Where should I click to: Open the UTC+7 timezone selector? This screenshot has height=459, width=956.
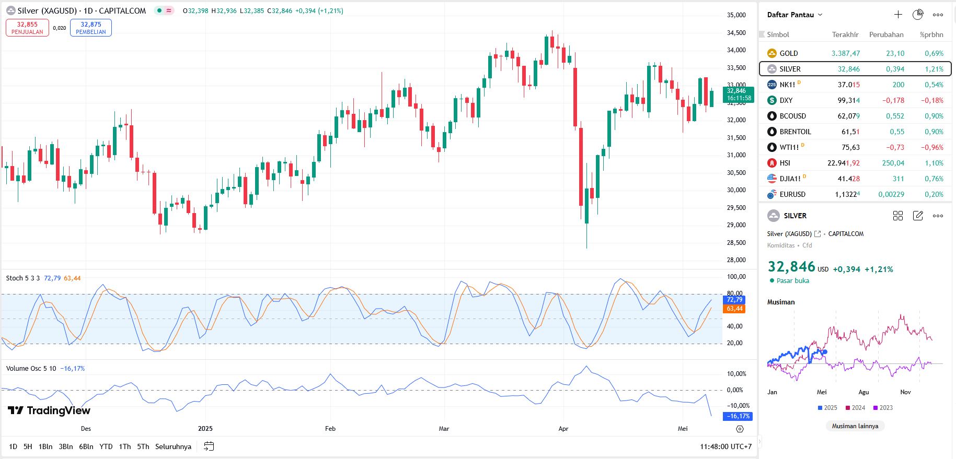click(726, 446)
